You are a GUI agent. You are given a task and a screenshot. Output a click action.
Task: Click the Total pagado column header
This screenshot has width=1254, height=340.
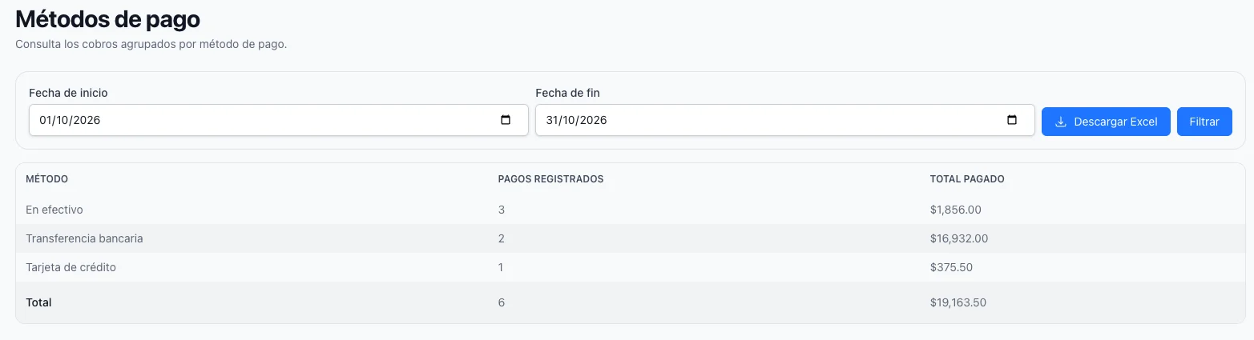[x=967, y=179]
